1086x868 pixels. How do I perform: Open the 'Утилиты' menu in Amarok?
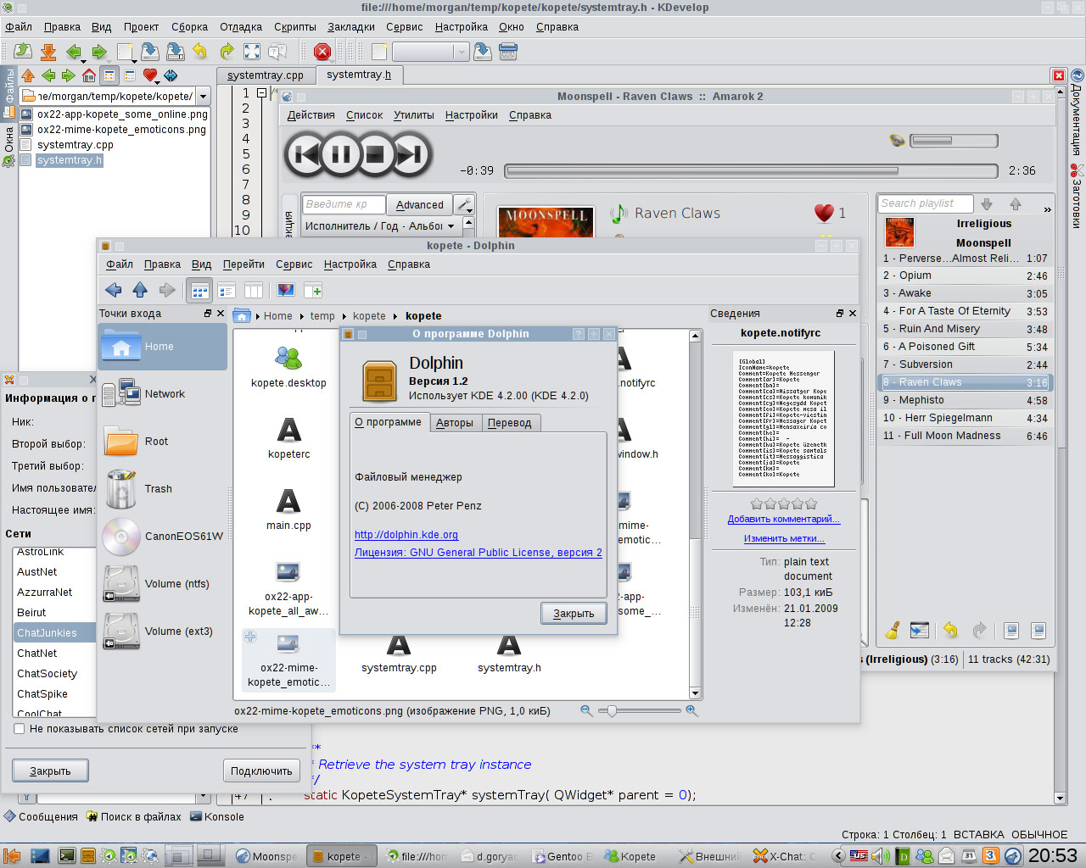coord(413,115)
